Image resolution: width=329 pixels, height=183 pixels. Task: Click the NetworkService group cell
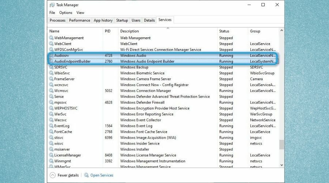[x=263, y=120]
